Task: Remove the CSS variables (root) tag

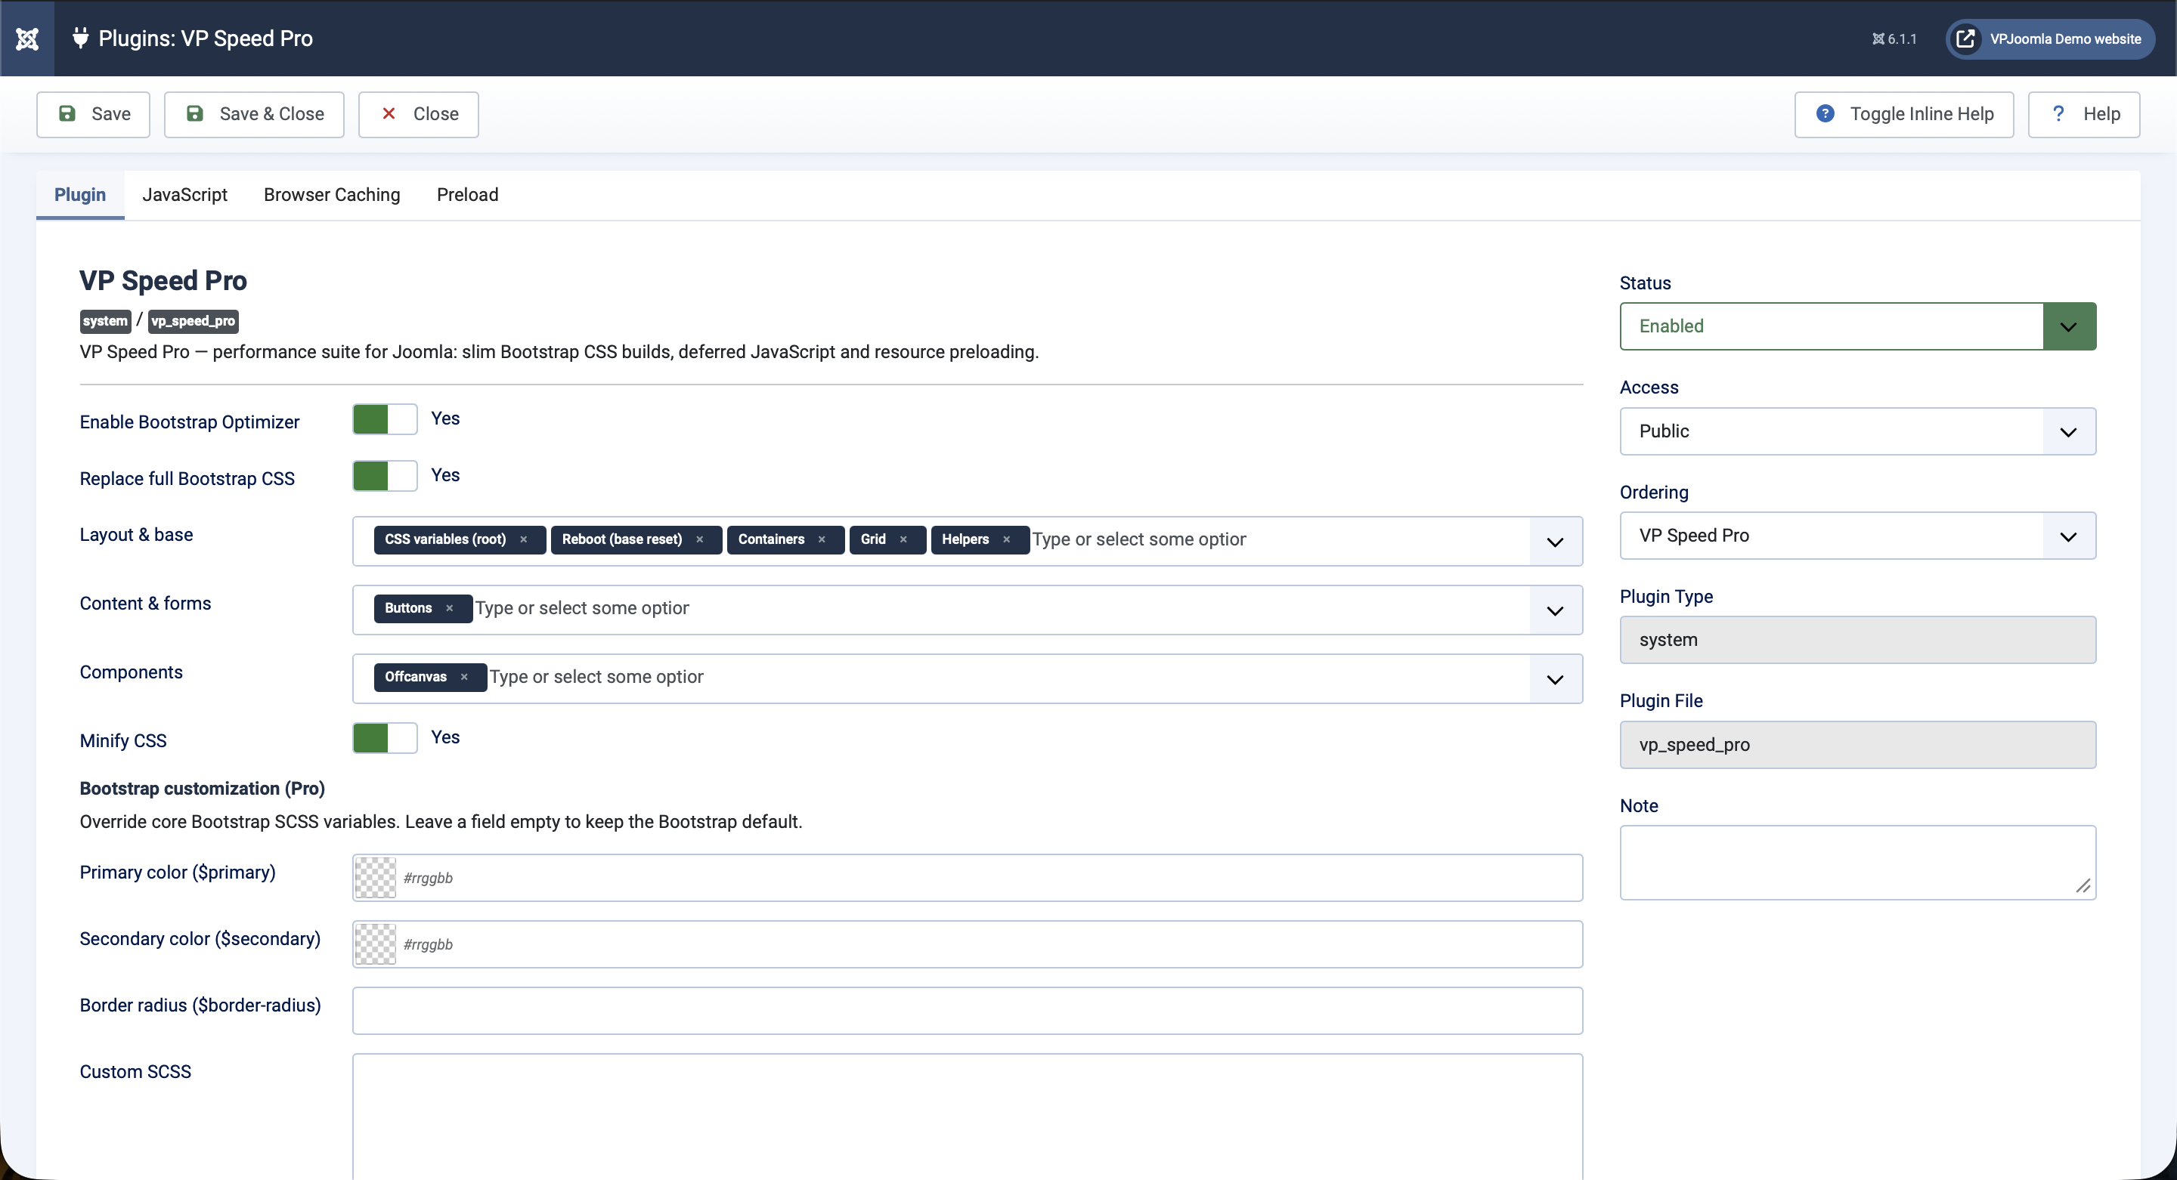Action: tap(524, 539)
